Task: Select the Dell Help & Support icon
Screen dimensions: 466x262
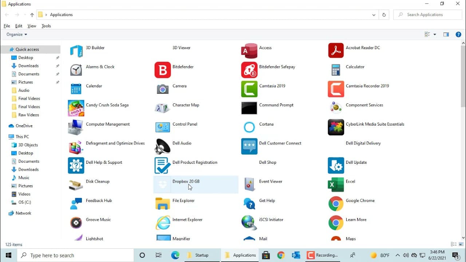Action: (76, 165)
